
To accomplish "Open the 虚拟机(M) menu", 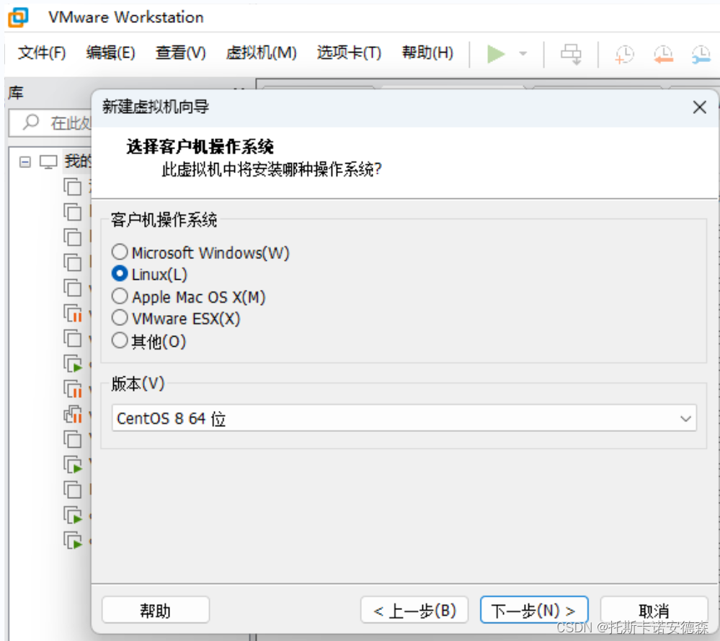I will coord(262,53).
